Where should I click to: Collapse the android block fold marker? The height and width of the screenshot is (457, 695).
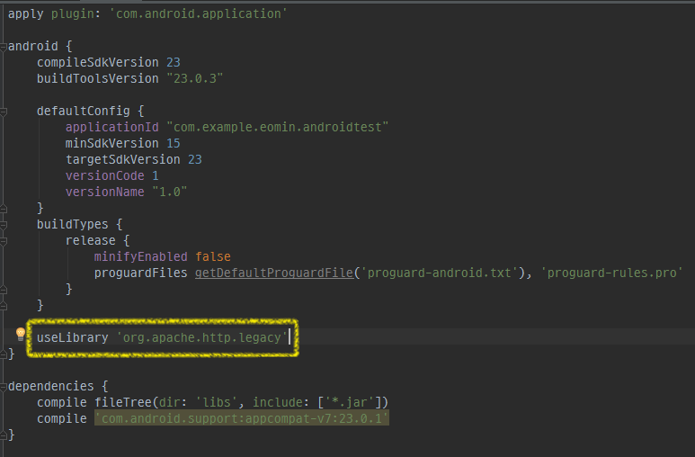[x=3, y=46]
